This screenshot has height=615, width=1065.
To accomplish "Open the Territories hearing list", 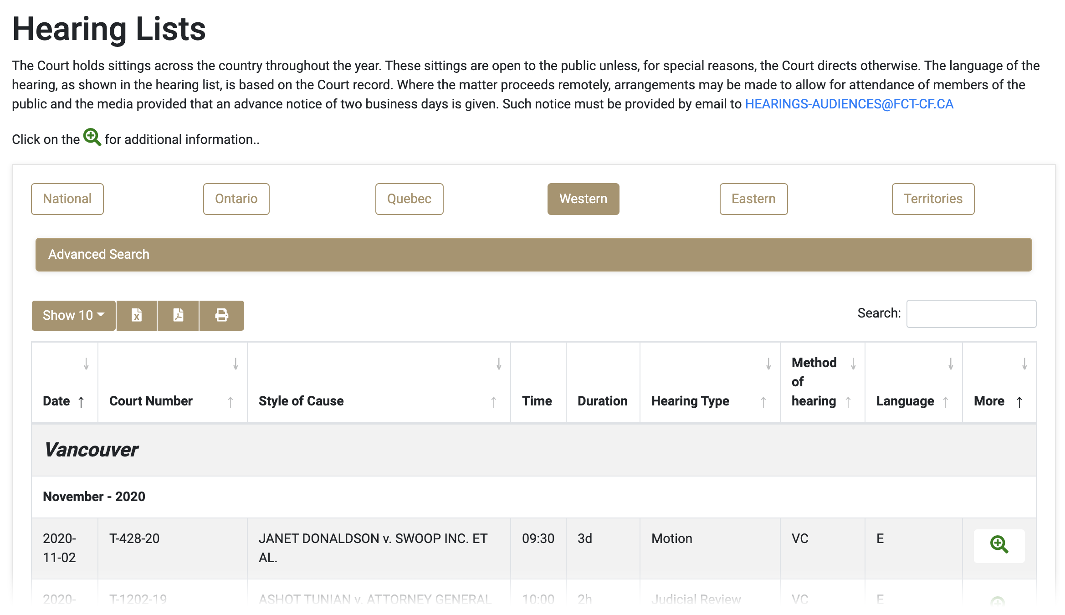I will pyautogui.click(x=933, y=199).
